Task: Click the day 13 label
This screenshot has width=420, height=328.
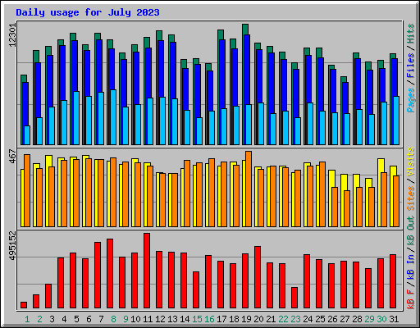Action: click(x=172, y=319)
